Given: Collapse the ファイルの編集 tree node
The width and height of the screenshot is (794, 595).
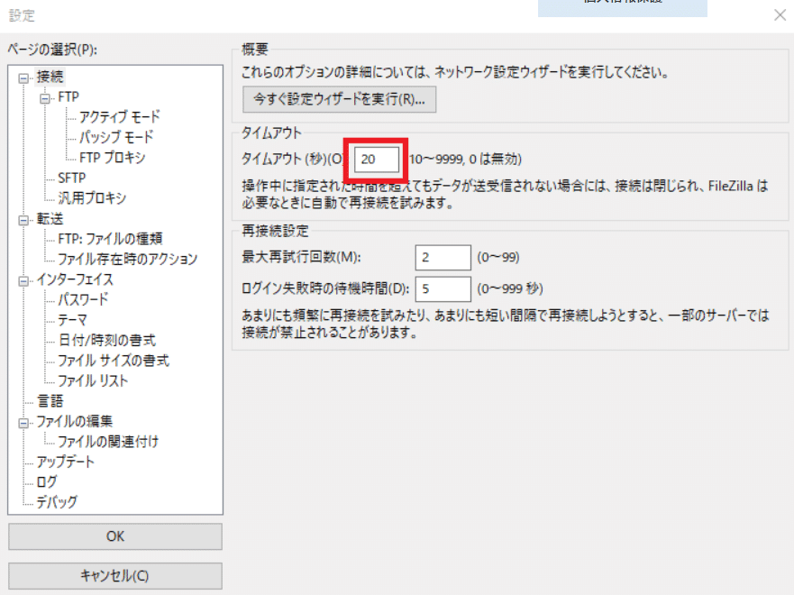Looking at the screenshot, I should coord(24,422).
